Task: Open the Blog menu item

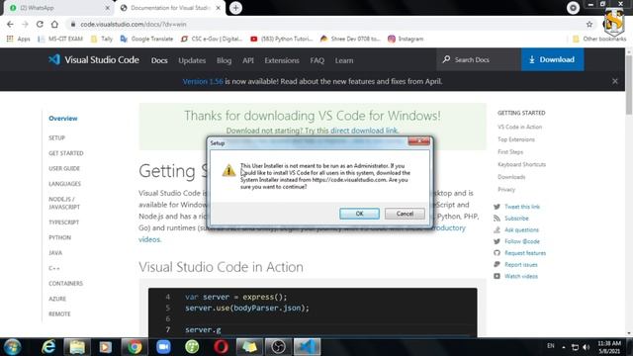Action: tap(225, 60)
